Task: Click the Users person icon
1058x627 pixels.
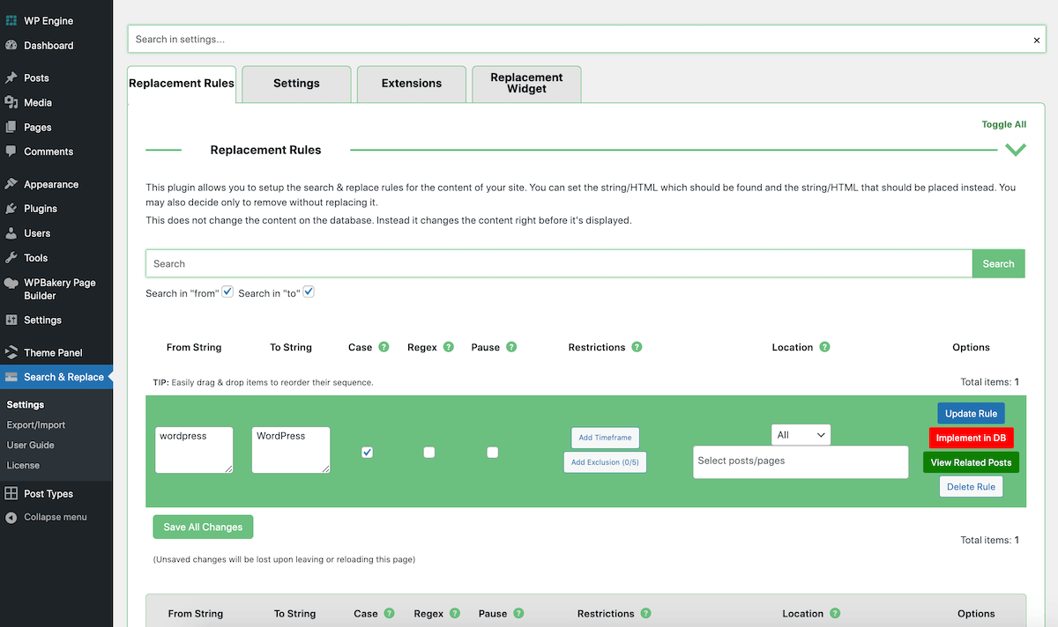Action: click(11, 233)
